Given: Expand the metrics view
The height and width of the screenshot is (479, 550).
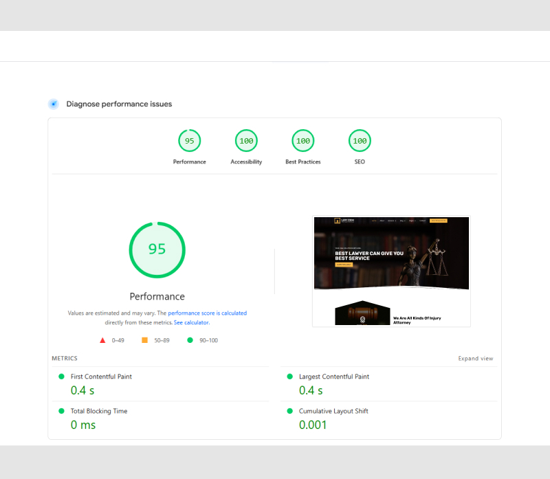Looking at the screenshot, I should click(x=475, y=359).
